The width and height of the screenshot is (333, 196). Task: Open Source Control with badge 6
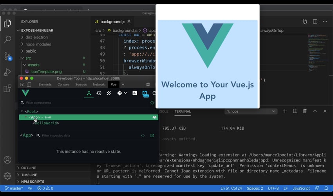[8, 56]
